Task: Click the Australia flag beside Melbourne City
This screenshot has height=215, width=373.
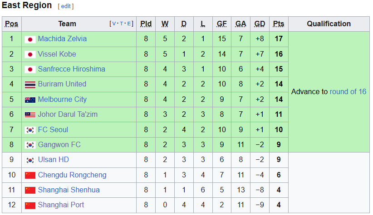Action: click(x=30, y=100)
